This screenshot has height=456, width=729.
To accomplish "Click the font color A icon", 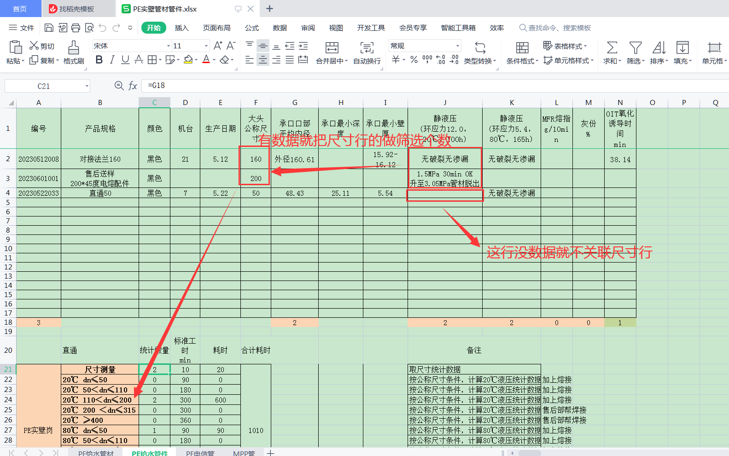I will 206,60.
